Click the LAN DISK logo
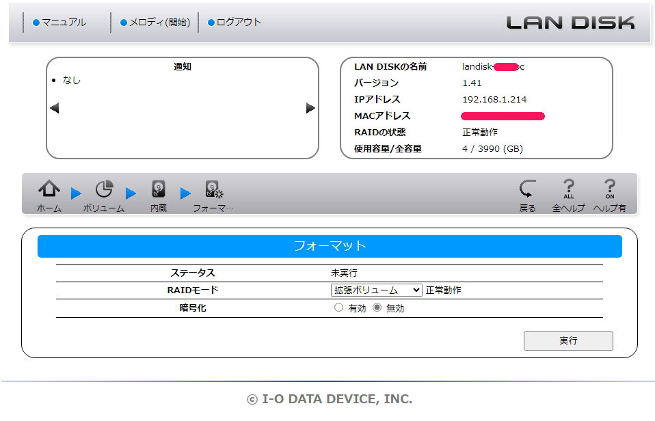 pos(572,21)
